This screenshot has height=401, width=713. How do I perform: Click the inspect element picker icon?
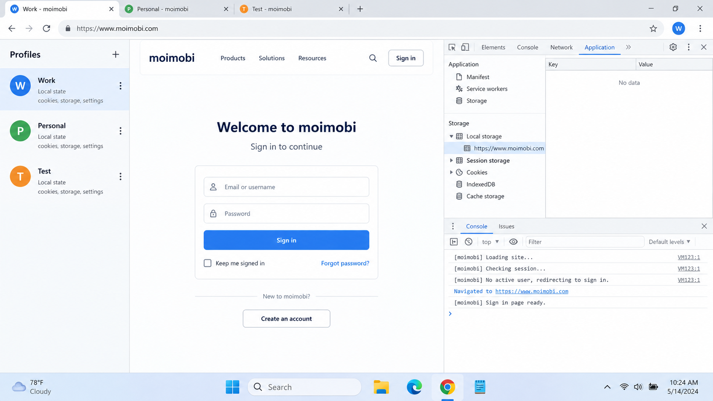[452, 47]
